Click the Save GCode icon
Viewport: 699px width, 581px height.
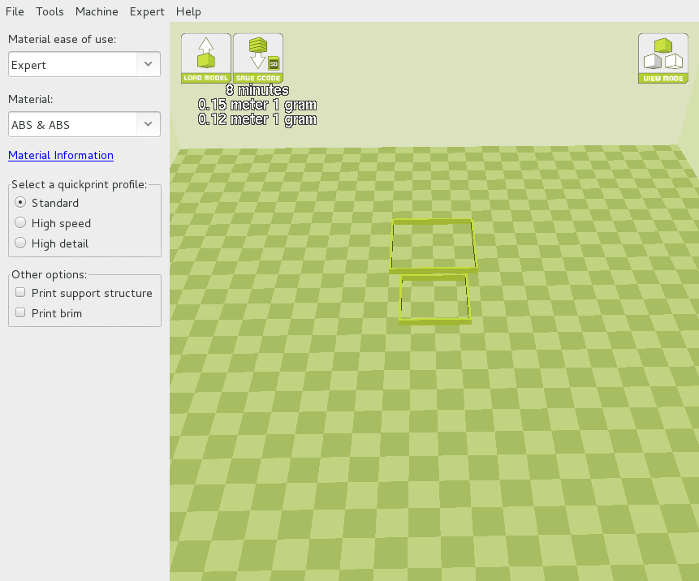[x=258, y=58]
